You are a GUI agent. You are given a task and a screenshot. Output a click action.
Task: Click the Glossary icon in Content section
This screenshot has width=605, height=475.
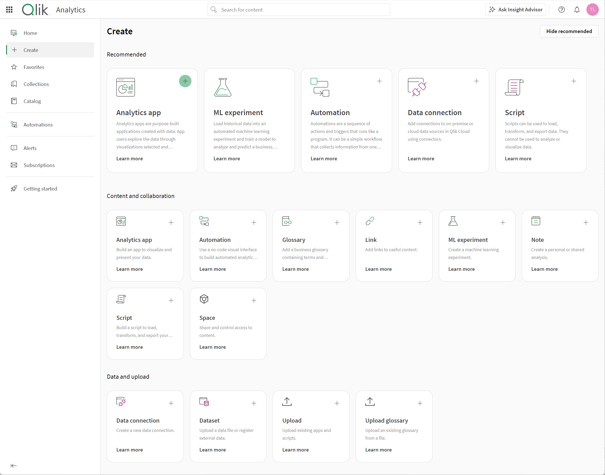pos(286,222)
